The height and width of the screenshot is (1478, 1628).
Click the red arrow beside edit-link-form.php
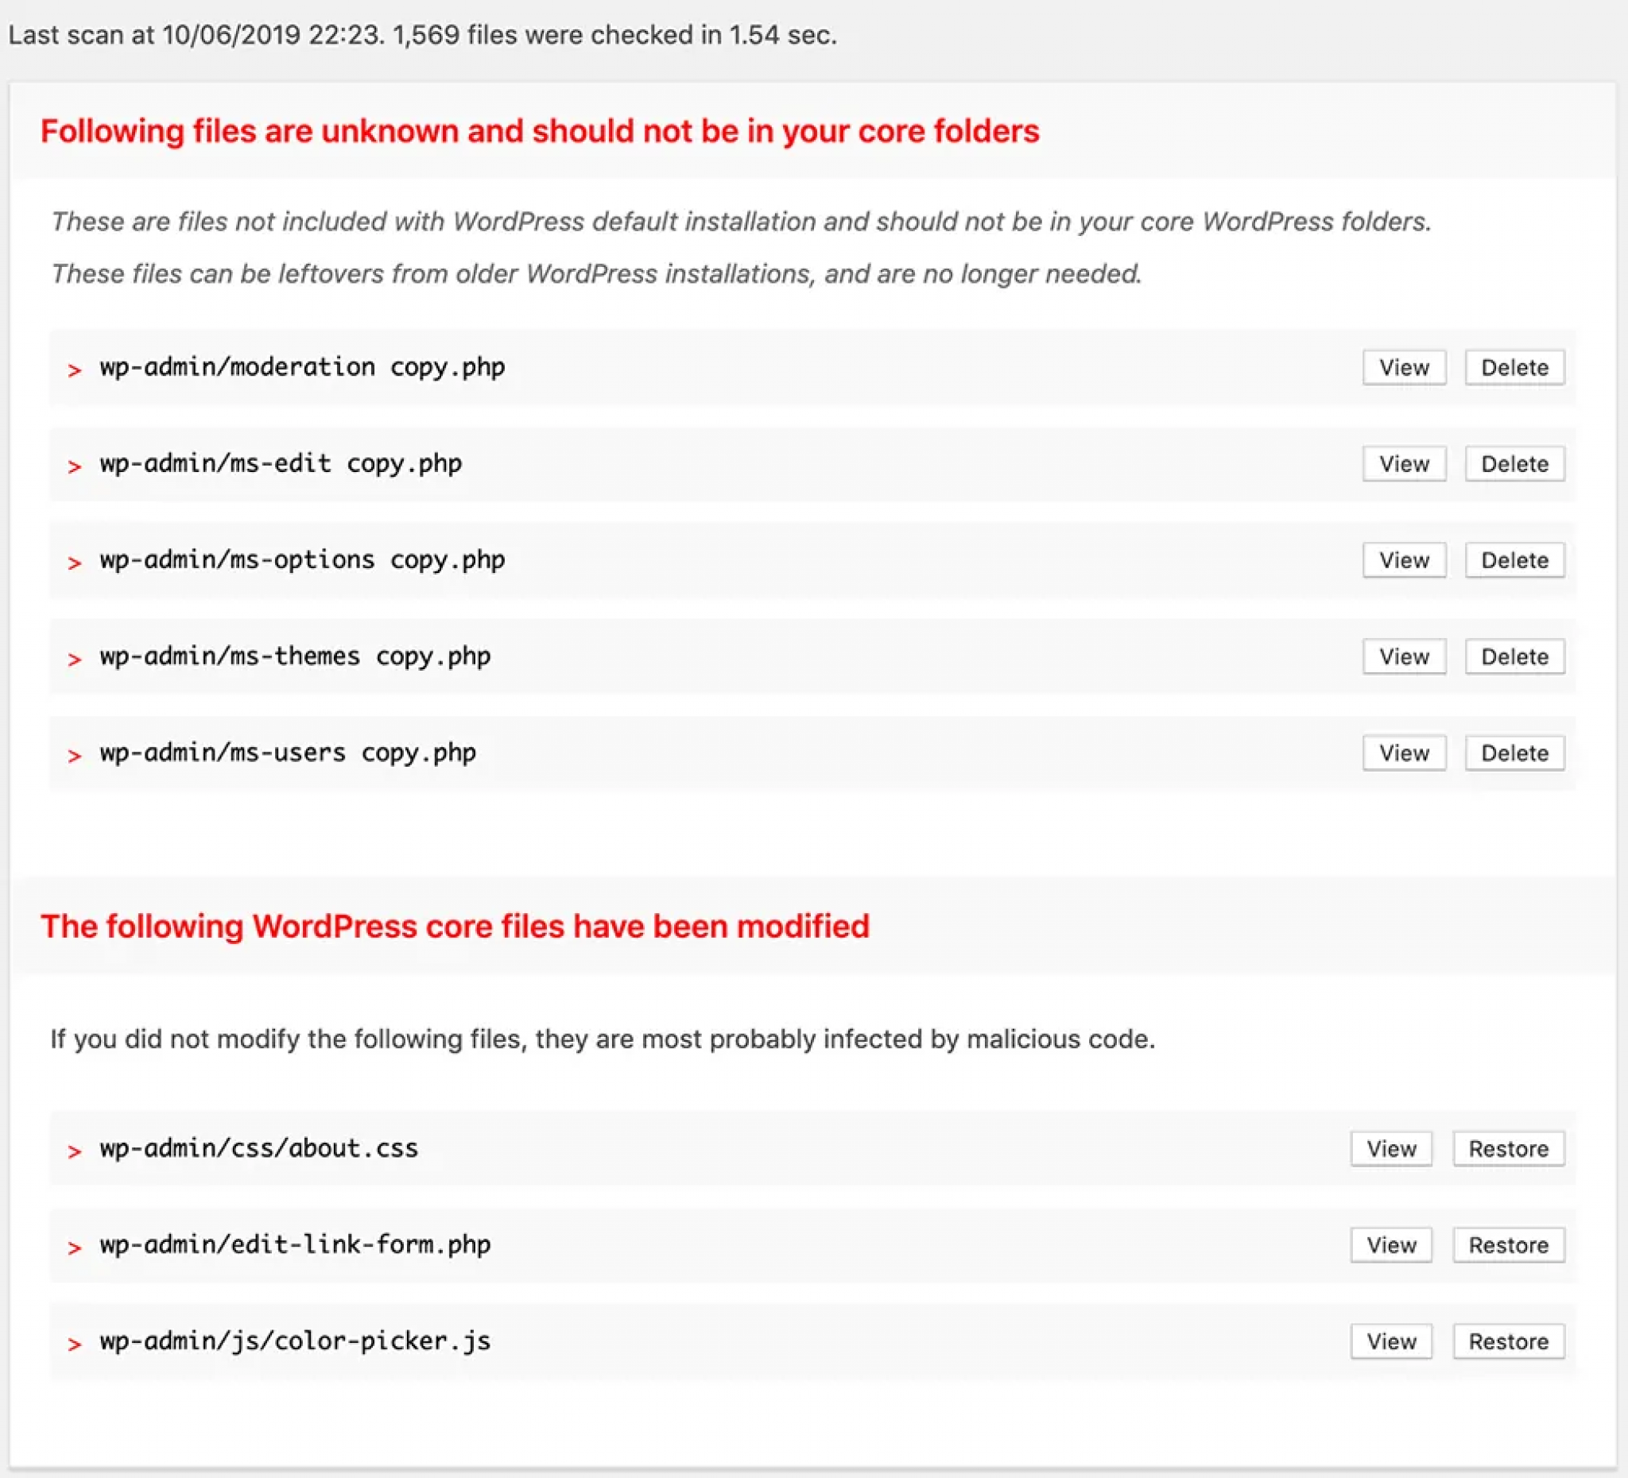pyautogui.click(x=74, y=1247)
